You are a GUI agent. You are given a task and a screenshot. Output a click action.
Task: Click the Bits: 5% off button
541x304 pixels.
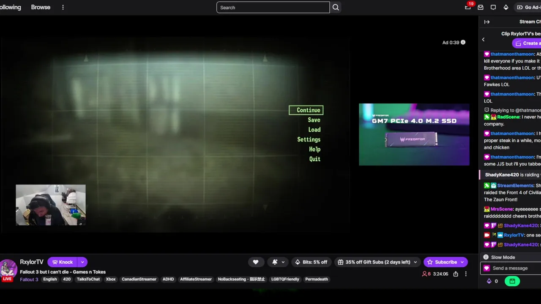(x=311, y=262)
